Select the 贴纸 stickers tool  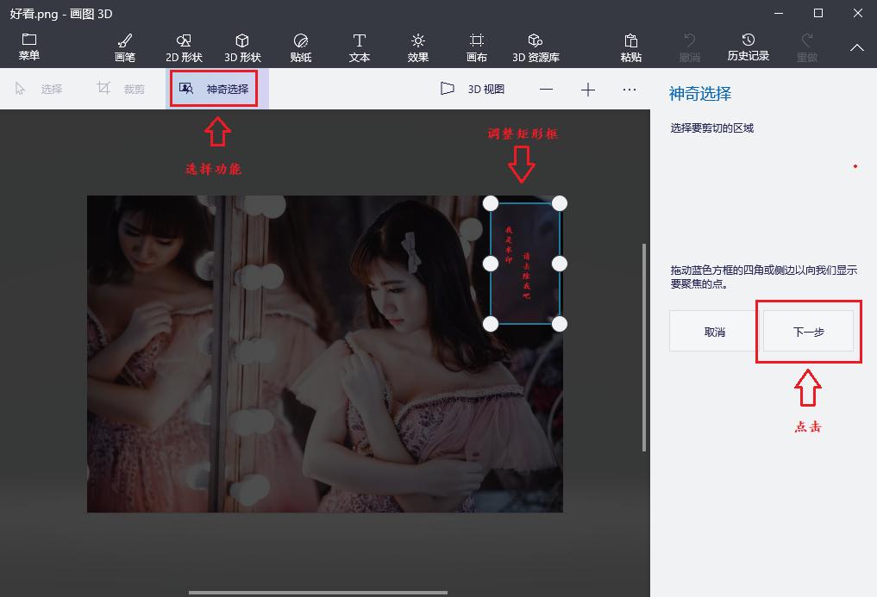(x=301, y=46)
